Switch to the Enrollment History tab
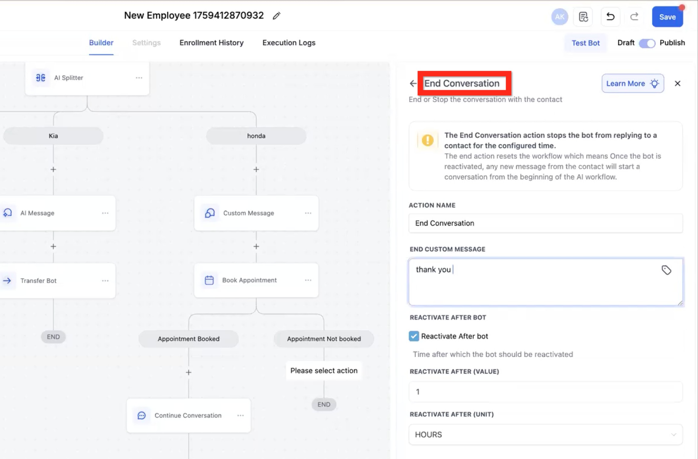 tap(211, 43)
